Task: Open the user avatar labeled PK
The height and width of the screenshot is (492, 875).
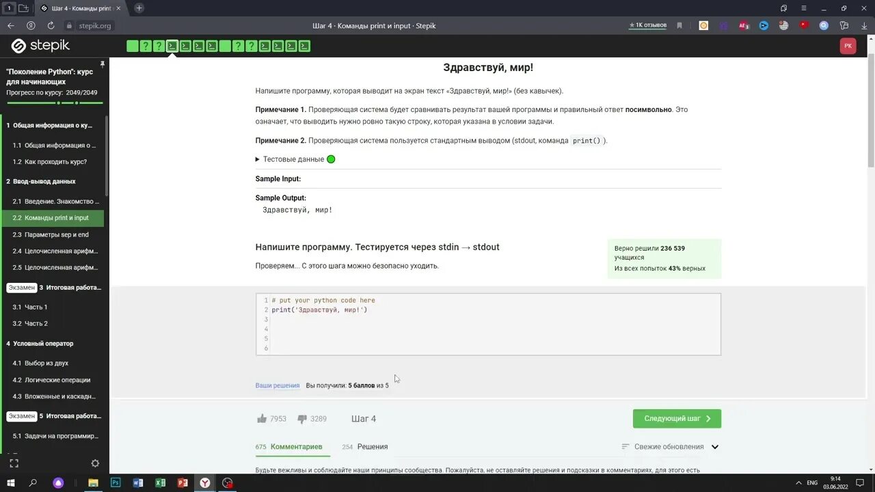Action: (x=848, y=46)
